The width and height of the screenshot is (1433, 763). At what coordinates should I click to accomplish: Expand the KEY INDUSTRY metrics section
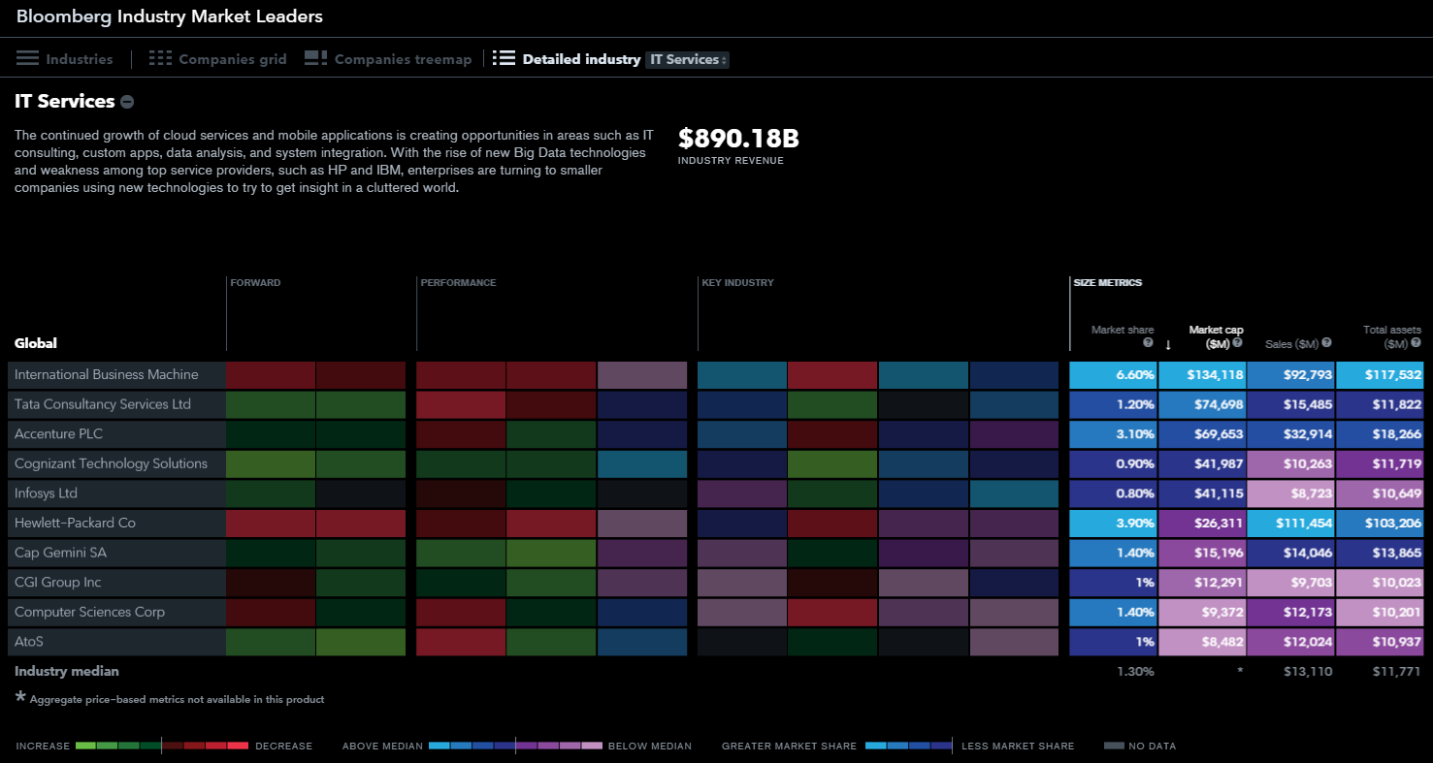[738, 283]
